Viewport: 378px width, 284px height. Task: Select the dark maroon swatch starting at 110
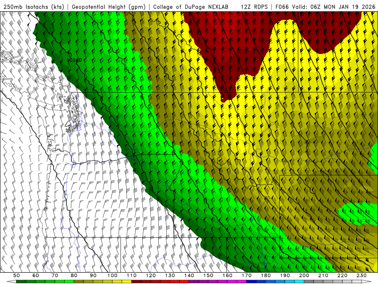pos(136,282)
